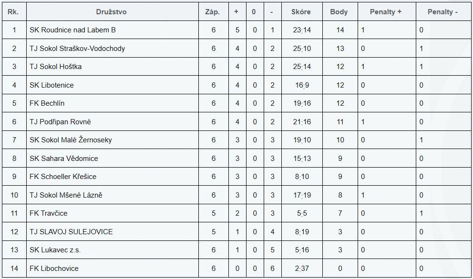Open SK Libotenice team entry

[51, 85]
